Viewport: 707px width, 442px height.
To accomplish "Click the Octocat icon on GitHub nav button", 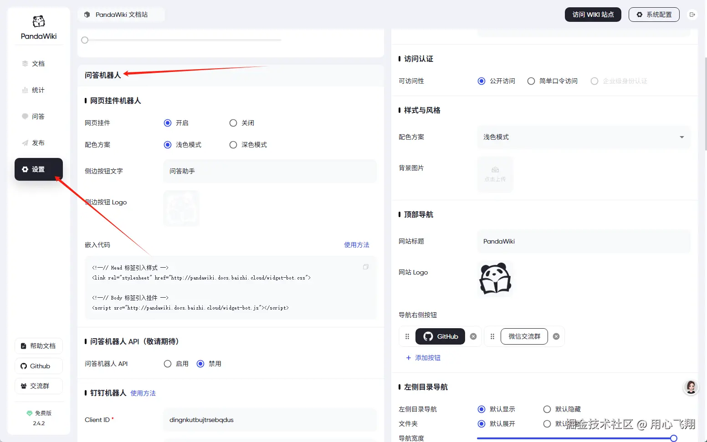I will pyautogui.click(x=428, y=336).
